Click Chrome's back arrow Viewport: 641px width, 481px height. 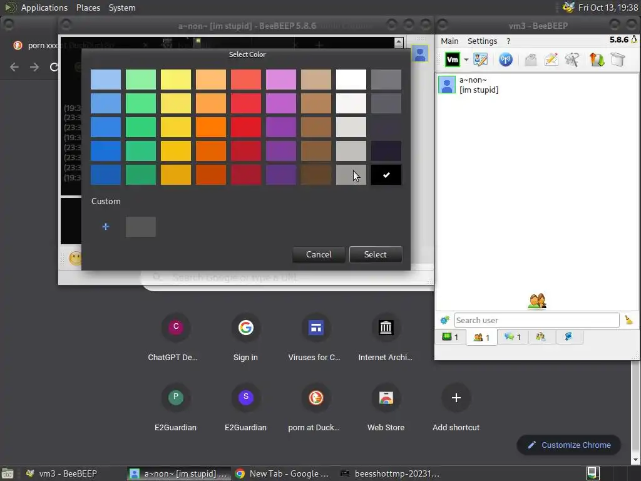14,67
